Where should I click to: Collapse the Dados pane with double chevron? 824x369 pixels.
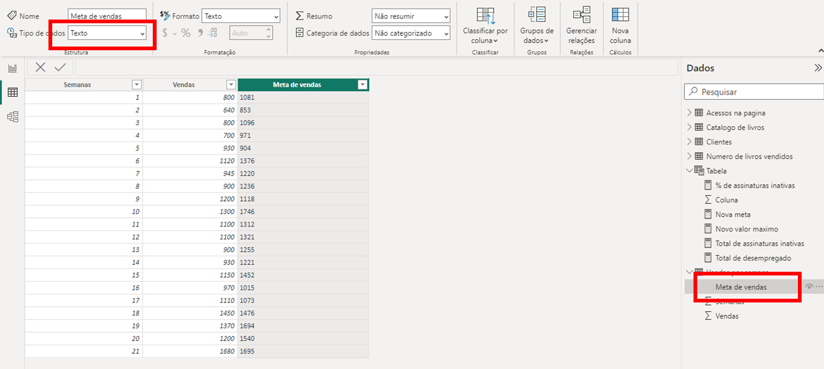pos(817,68)
